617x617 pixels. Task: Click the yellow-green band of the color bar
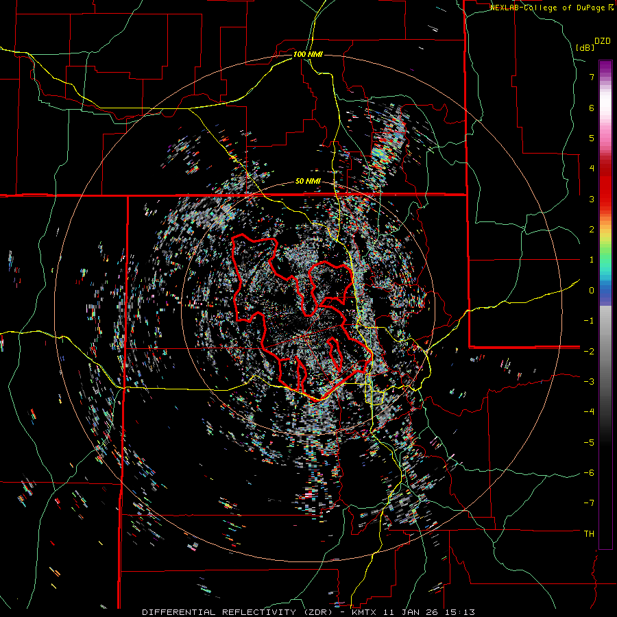pyautogui.click(x=605, y=240)
